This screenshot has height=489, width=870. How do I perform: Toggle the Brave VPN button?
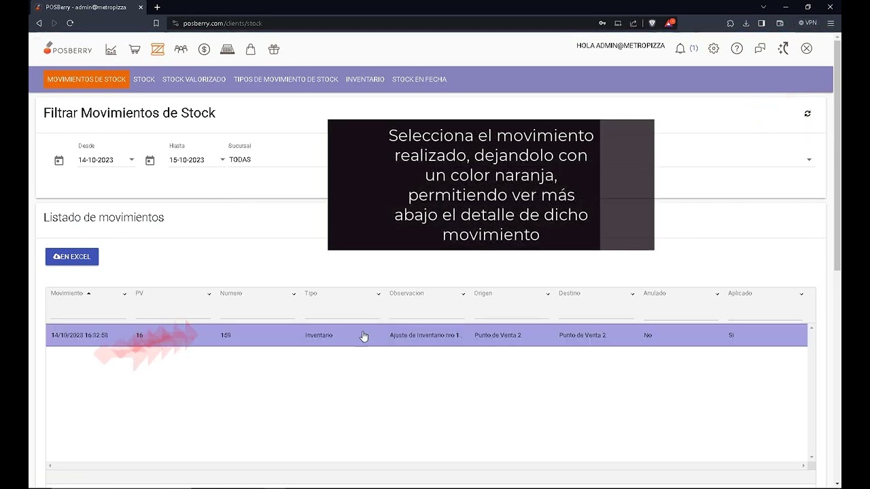tap(807, 23)
